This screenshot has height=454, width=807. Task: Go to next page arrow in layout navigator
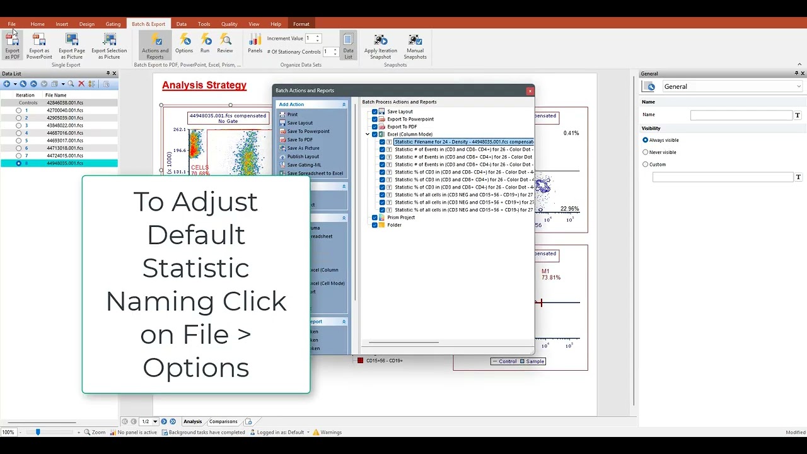(x=164, y=421)
